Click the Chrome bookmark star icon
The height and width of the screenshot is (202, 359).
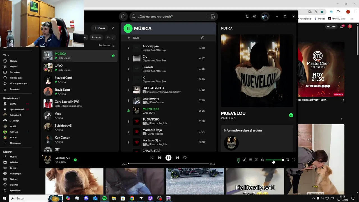click(322, 12)
